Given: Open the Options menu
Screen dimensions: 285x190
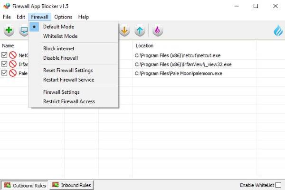Looking at the screenshot, I should click(63, 17).
